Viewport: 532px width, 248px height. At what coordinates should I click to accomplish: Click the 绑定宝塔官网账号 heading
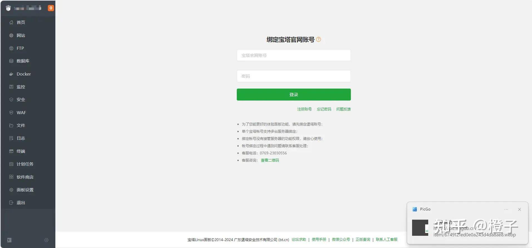[290, 39]
